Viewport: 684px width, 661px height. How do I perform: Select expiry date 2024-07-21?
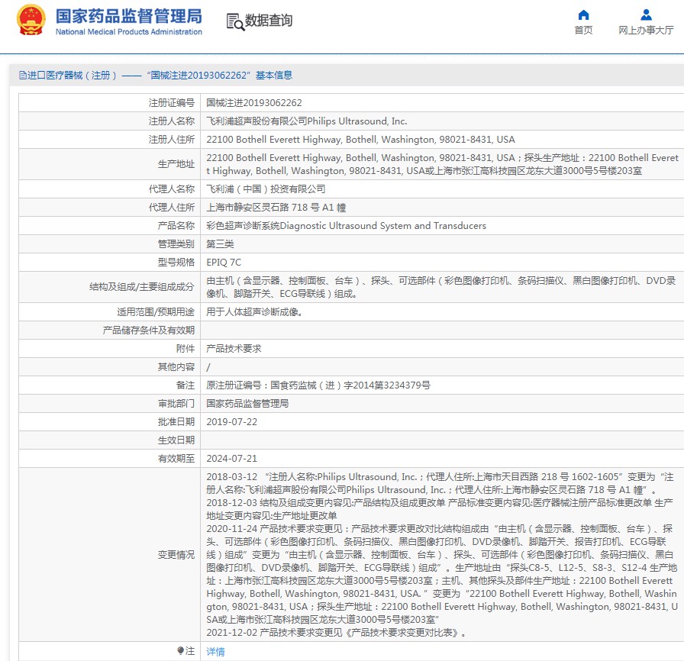pos(231,459)
